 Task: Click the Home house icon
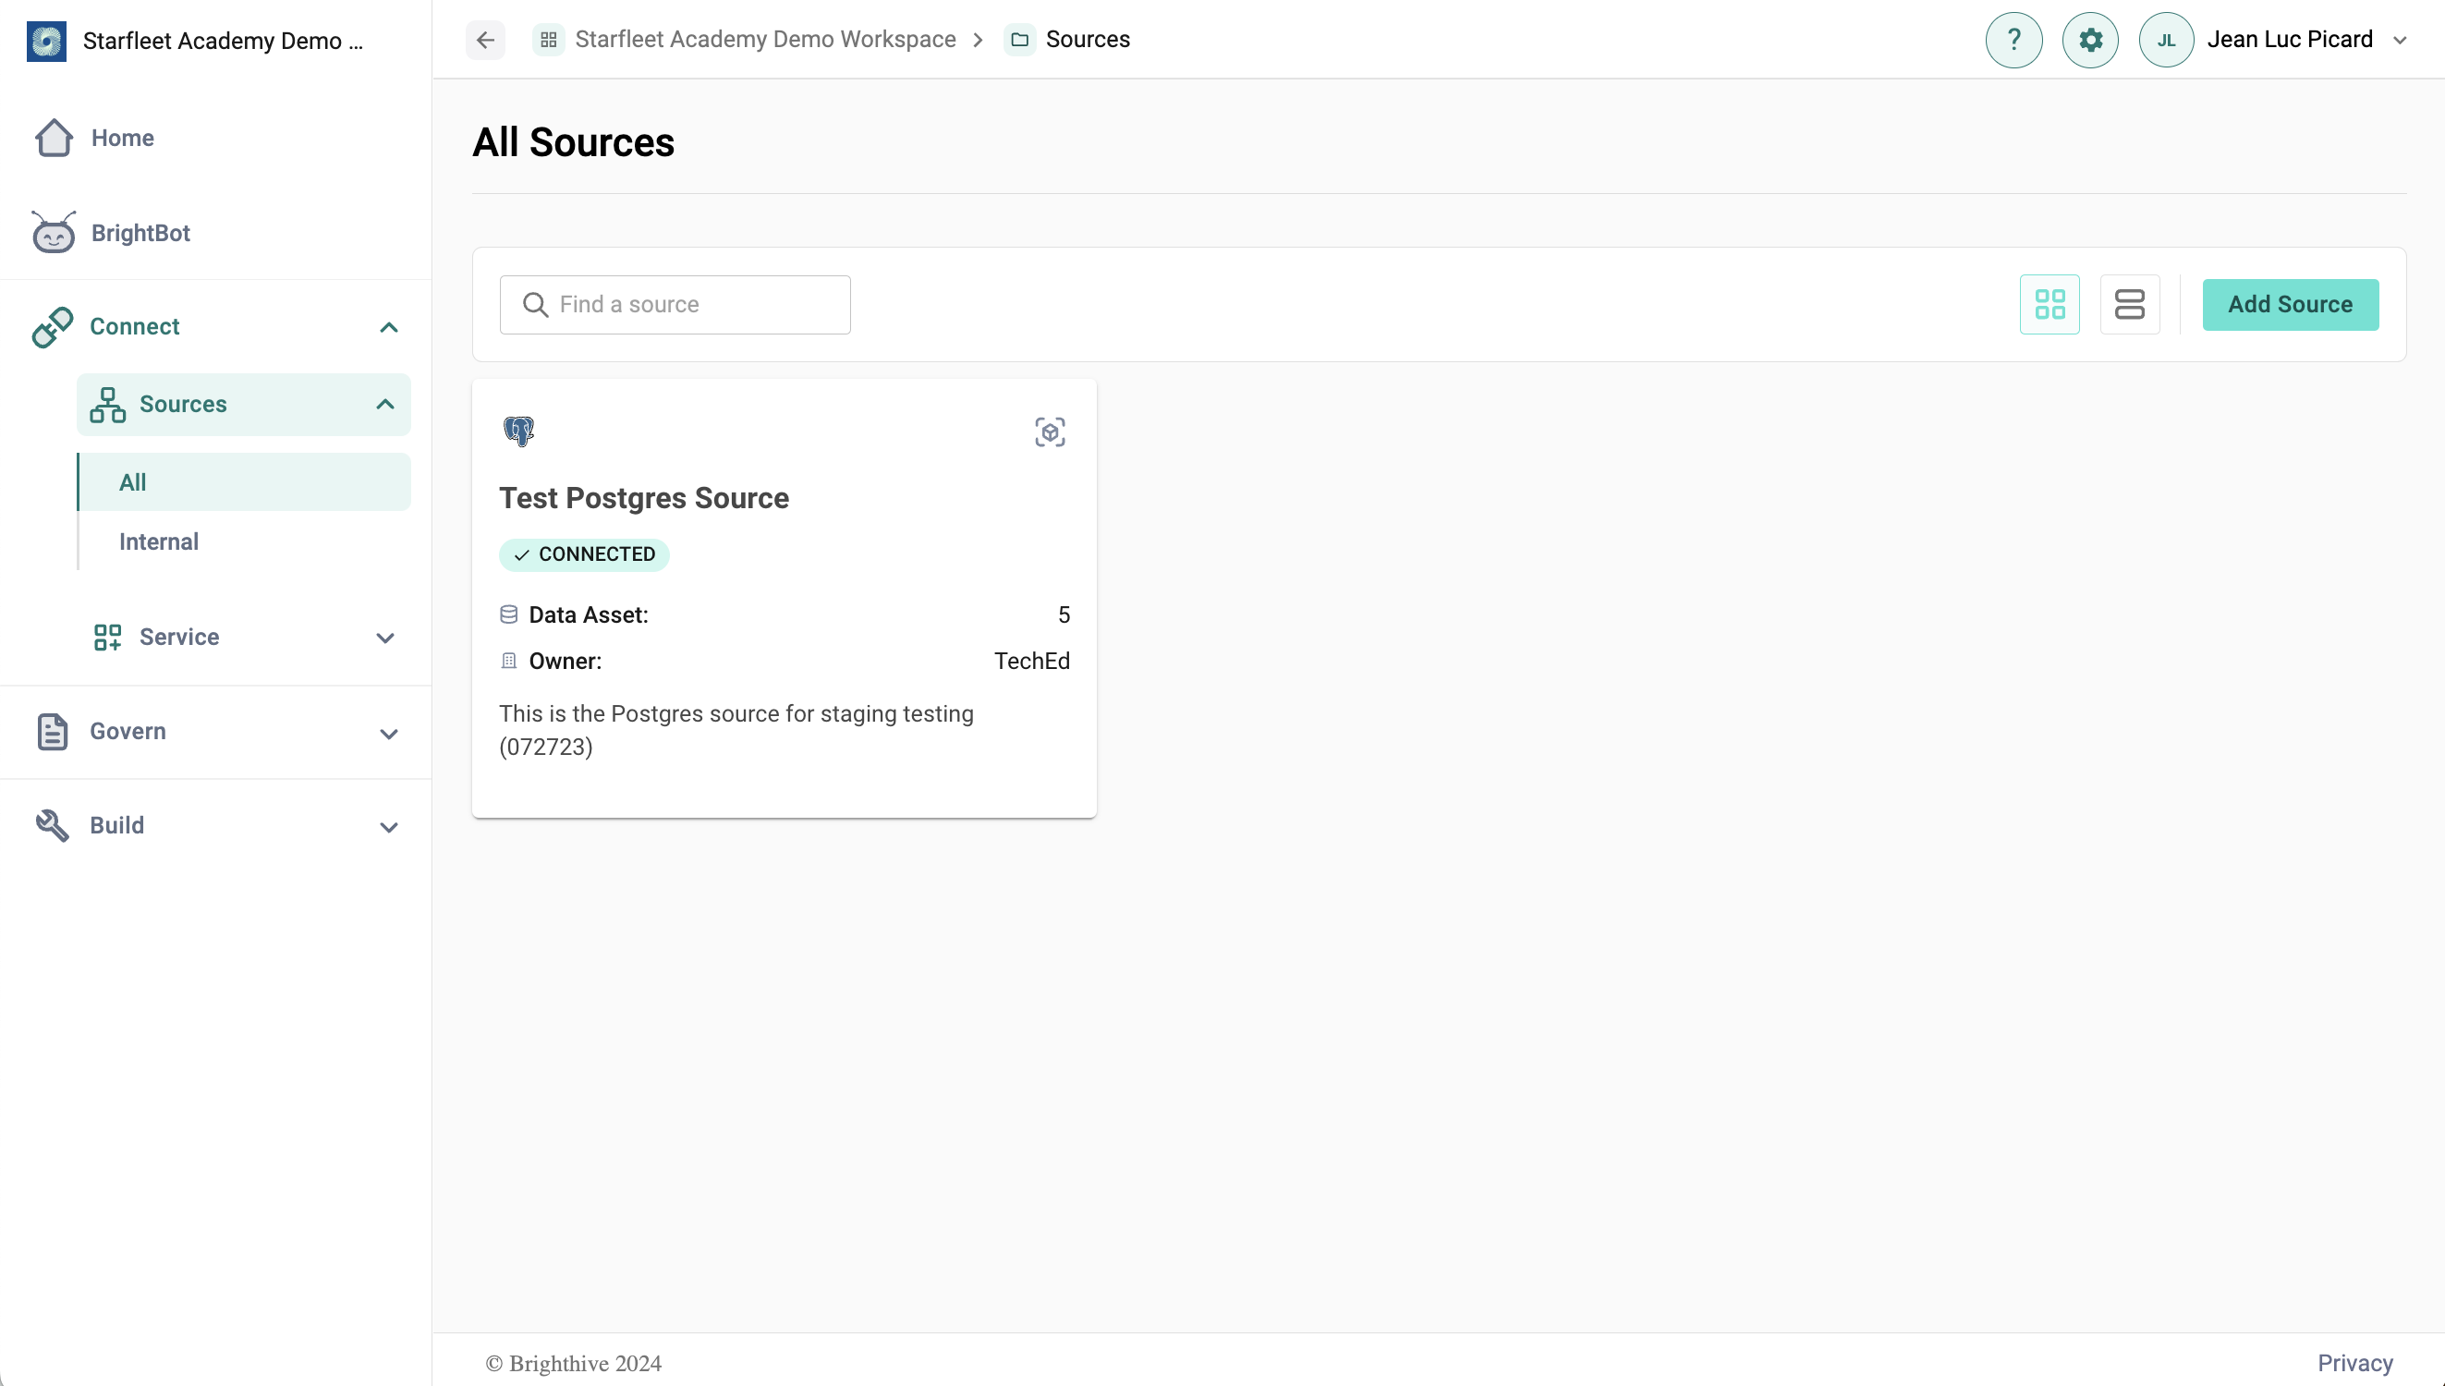[55, 138]
